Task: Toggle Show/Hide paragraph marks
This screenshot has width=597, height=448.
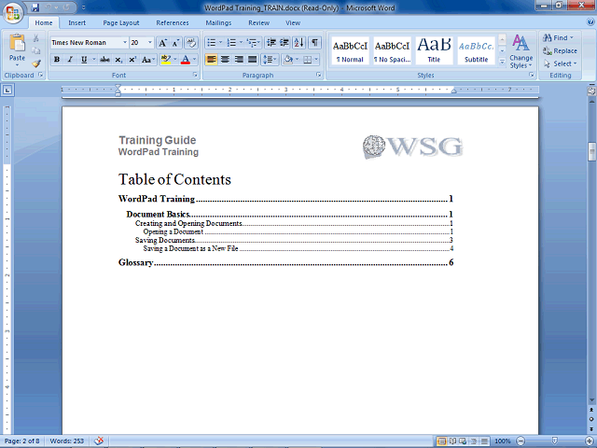Action: [314, 43]
